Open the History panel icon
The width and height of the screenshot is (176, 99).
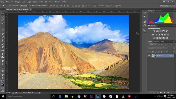(145, 13)
